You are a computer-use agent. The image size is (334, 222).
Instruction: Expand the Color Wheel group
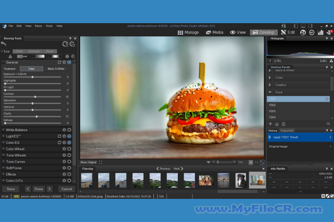3,149
